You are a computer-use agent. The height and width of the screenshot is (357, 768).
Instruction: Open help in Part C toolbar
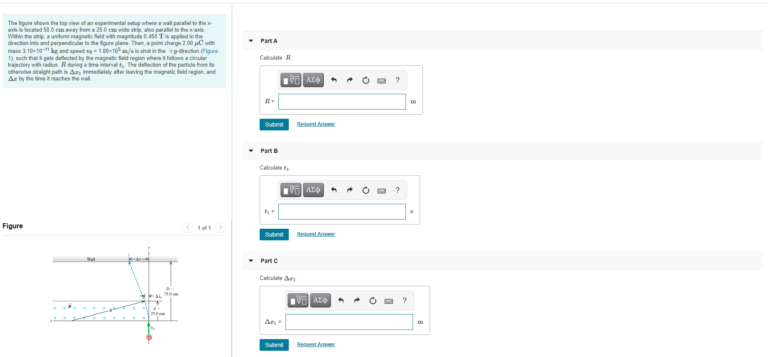[x=405, y=300]
